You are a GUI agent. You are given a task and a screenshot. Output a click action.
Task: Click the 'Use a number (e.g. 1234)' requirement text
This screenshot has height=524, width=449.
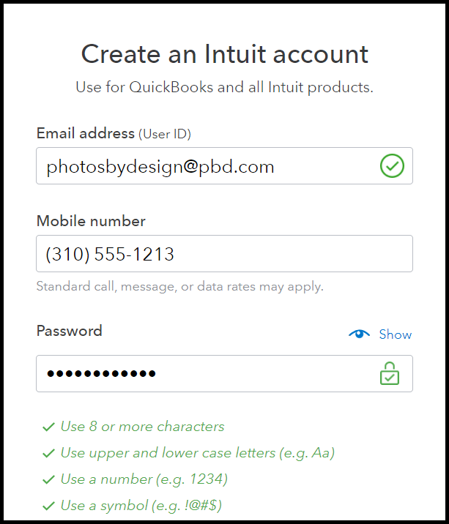click(144, 479)
